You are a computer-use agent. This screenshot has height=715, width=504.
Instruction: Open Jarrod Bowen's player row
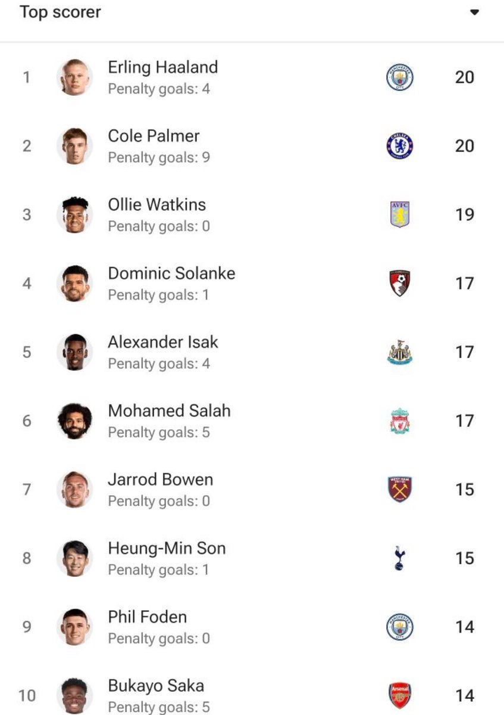click(252, 489)
